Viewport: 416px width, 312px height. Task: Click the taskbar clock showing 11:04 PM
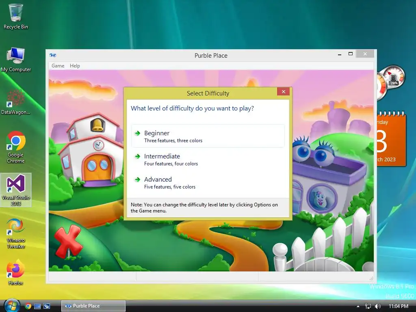(x=399, y=306)
